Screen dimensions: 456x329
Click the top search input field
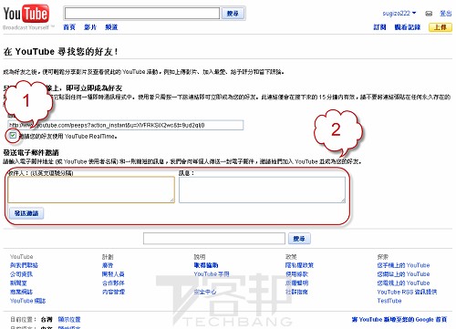coord(142,14)
